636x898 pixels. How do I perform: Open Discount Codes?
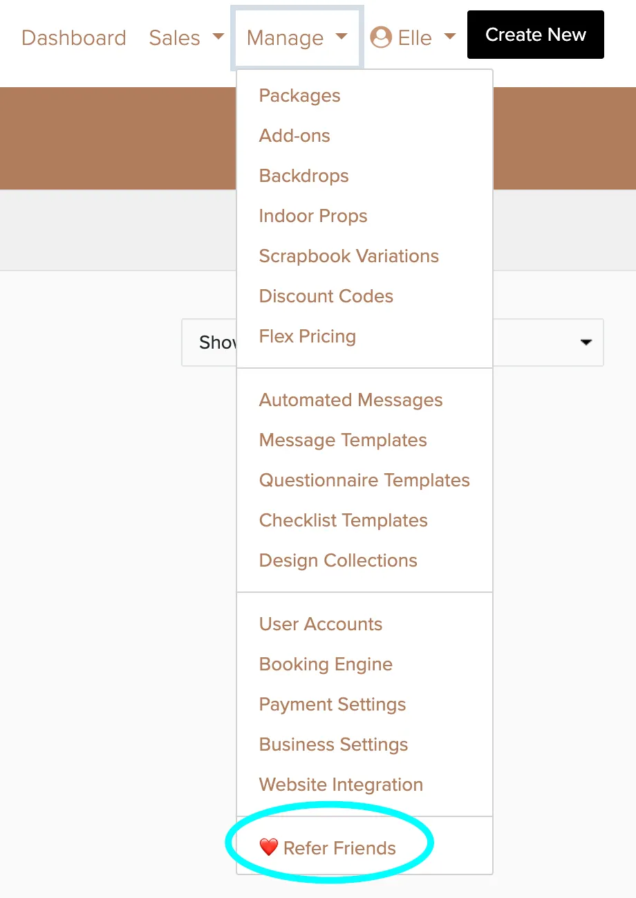[x=326, y=296]
